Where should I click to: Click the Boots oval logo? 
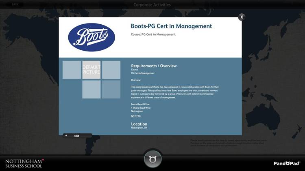[91, 37]
